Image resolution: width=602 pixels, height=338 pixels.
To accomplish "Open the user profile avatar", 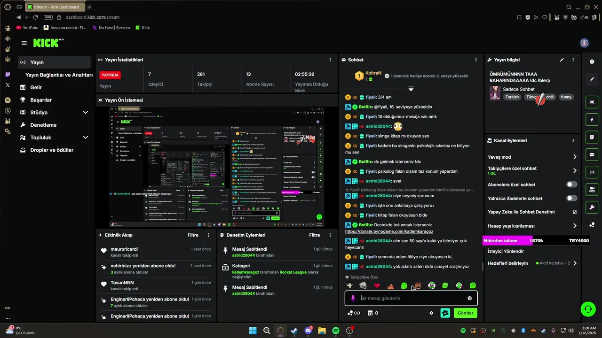I will [584, 43].
